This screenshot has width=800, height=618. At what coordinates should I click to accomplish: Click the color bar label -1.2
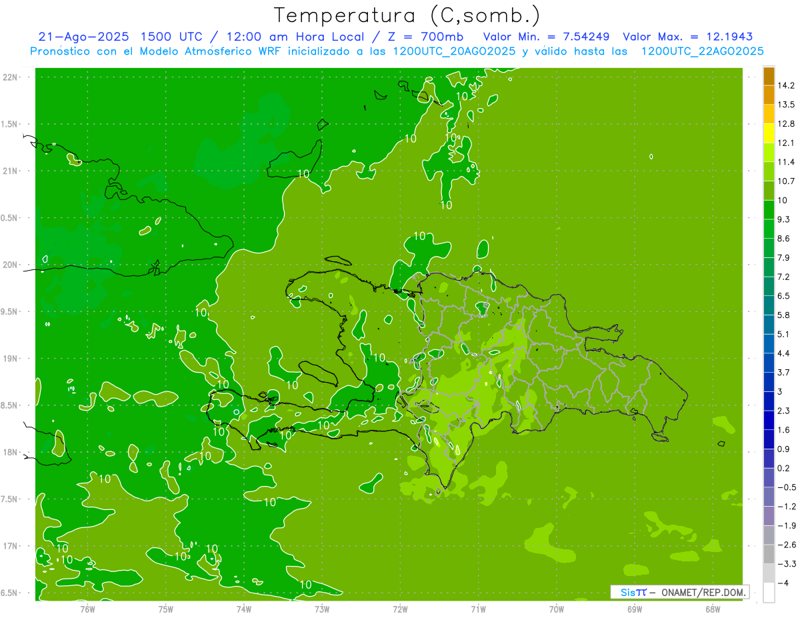tap(785, 507)
